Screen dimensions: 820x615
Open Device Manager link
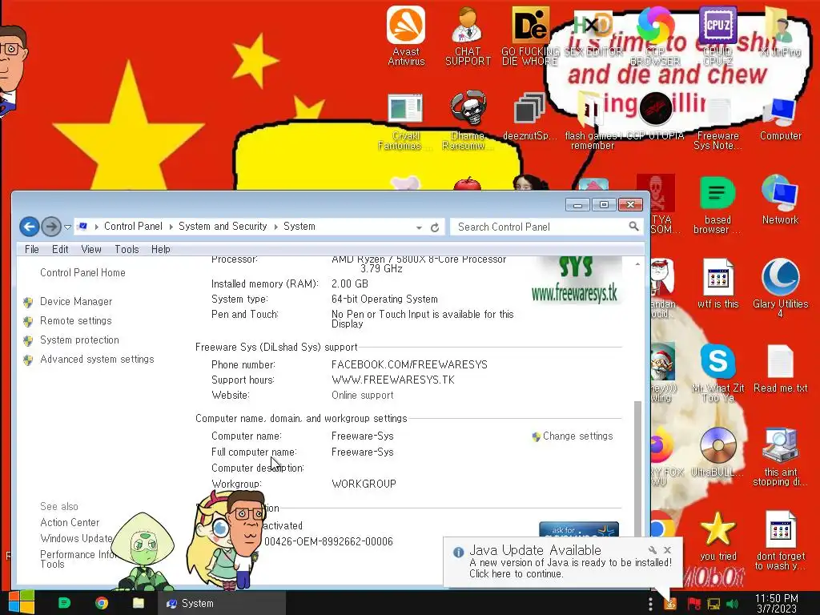tap(76, 302)
